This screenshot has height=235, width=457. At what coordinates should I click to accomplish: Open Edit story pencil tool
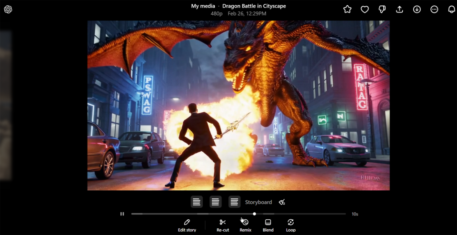(x=187, y=225)
